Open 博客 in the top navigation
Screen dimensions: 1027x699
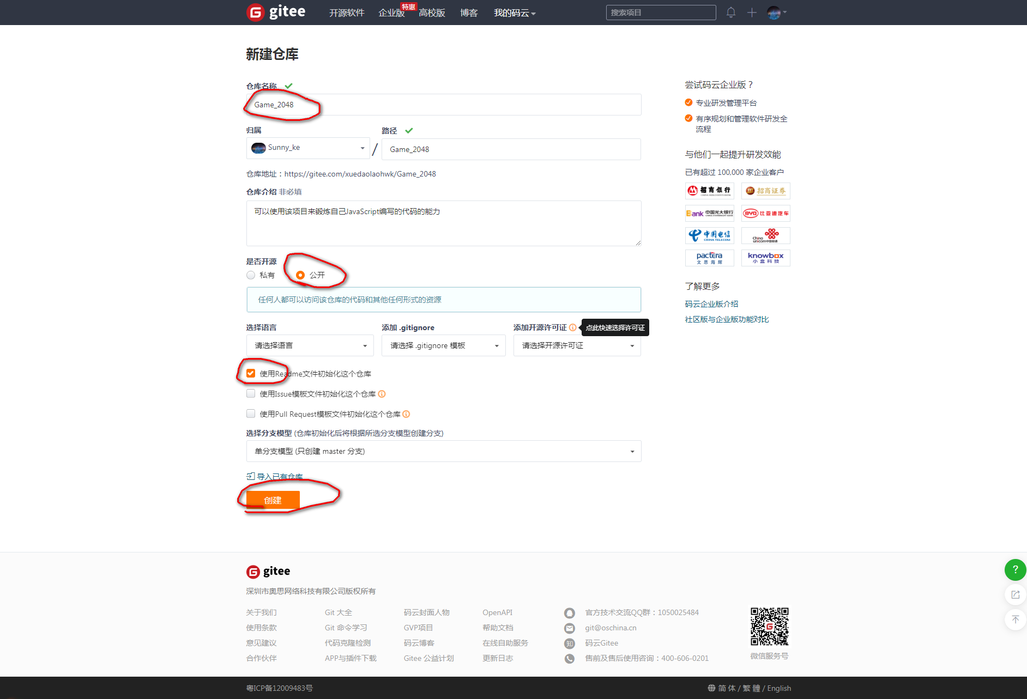tap(469, 13)
